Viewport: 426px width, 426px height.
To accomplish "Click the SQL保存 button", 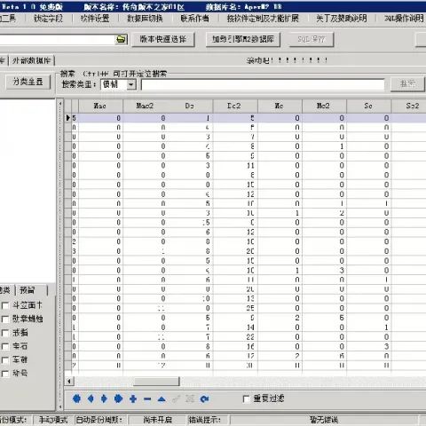I will tap(312, 39).
